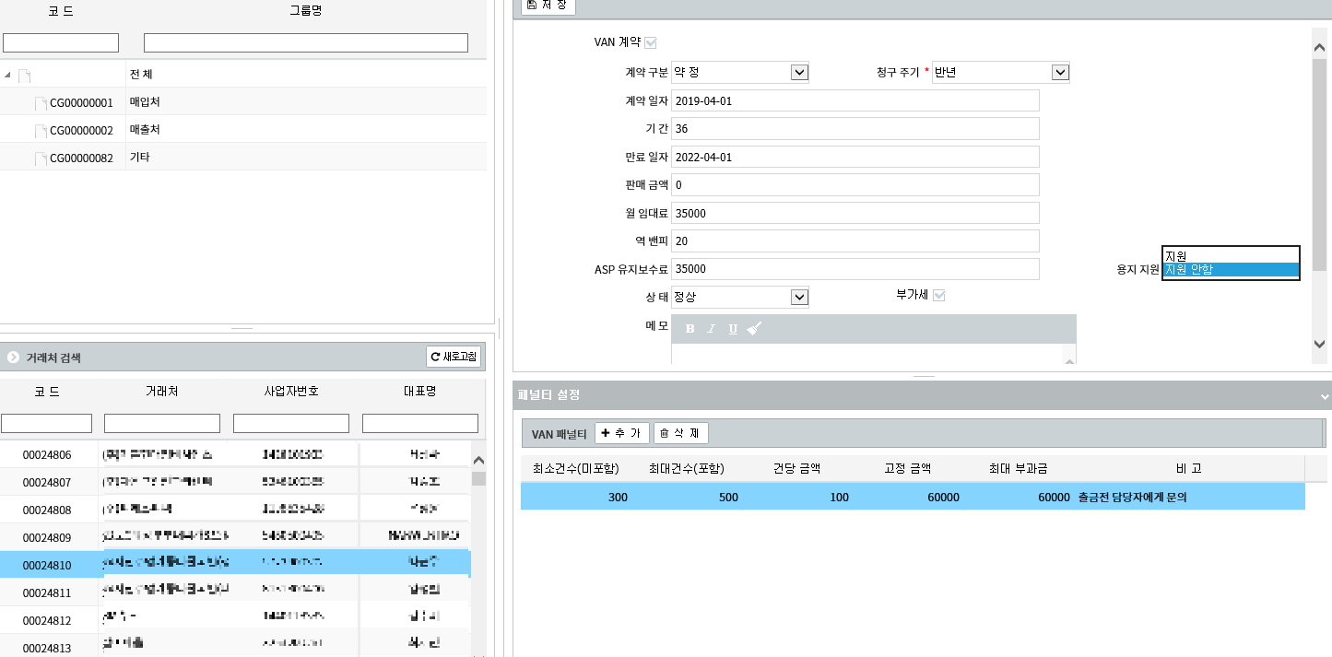Click the 고정 금액 column header
This screenshot has height=657, width=1332.
pyautogui.click(x=908, y=468)
